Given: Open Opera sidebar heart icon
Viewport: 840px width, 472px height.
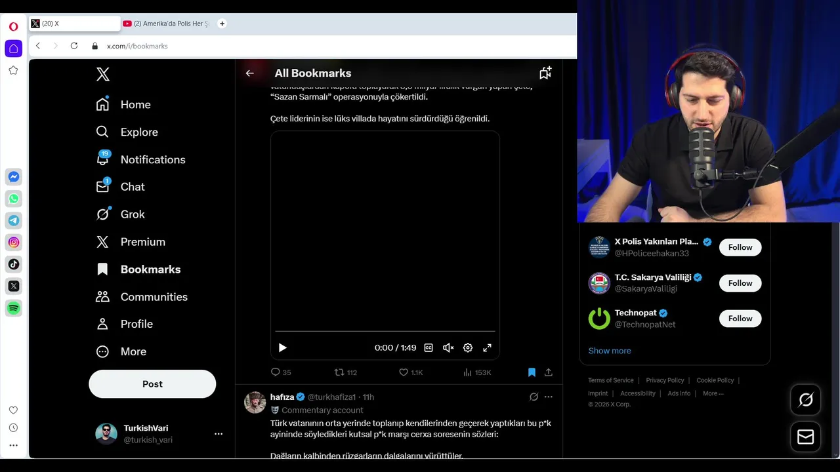Looking at the screenshot, I should pos(13,410).
